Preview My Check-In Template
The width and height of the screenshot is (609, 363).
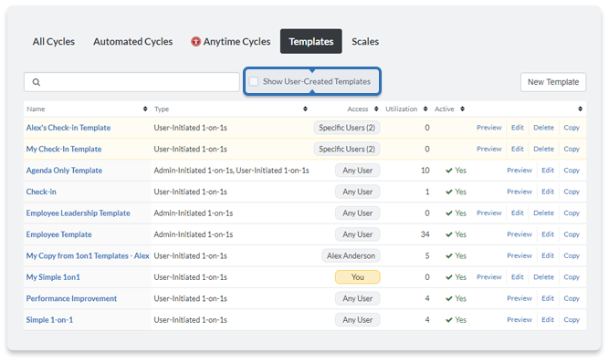tap(489, 149)
